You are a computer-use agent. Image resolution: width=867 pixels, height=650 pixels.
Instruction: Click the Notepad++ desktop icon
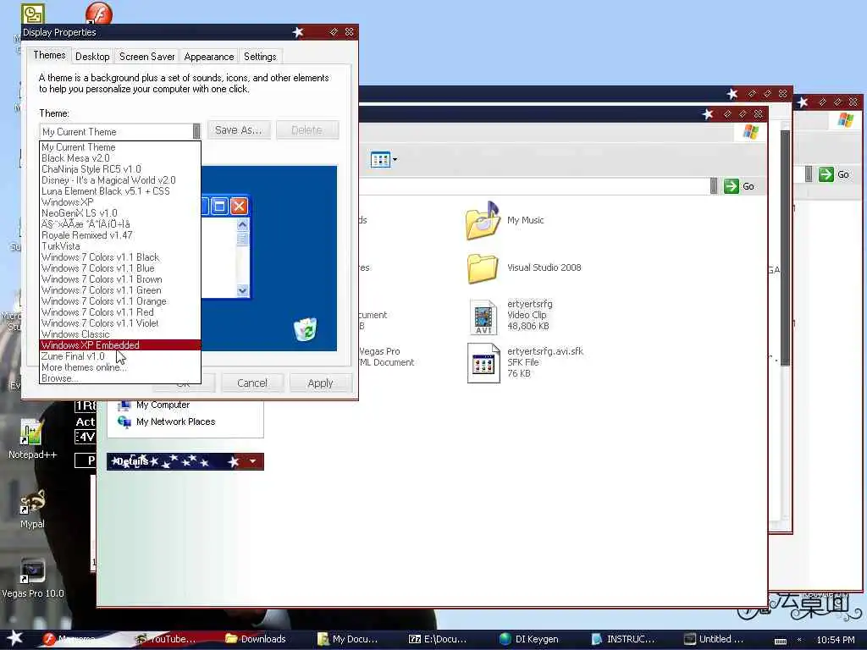[x=31, y=432]
